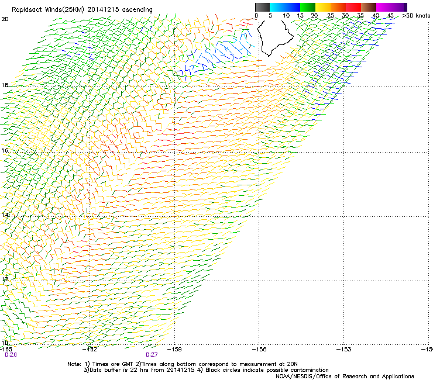Click the latitude axis label '18'
433x380 pixels.
click(5, 85)
